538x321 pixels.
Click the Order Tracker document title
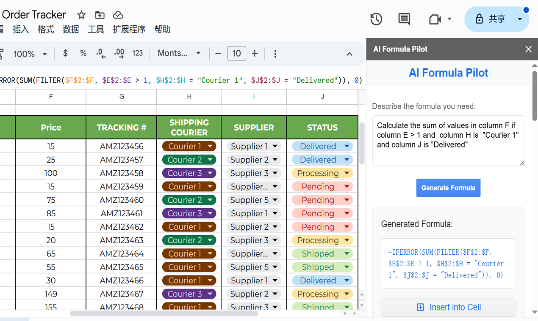34,15
